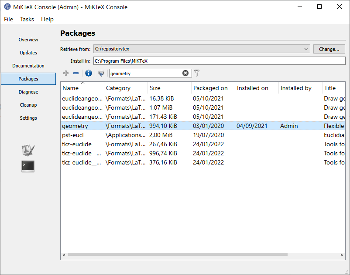
Task: Open the Settings page
Action: 28,118
